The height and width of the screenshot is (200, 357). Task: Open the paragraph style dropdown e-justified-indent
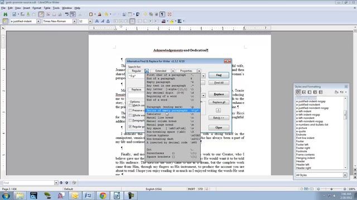pos(38,21)
